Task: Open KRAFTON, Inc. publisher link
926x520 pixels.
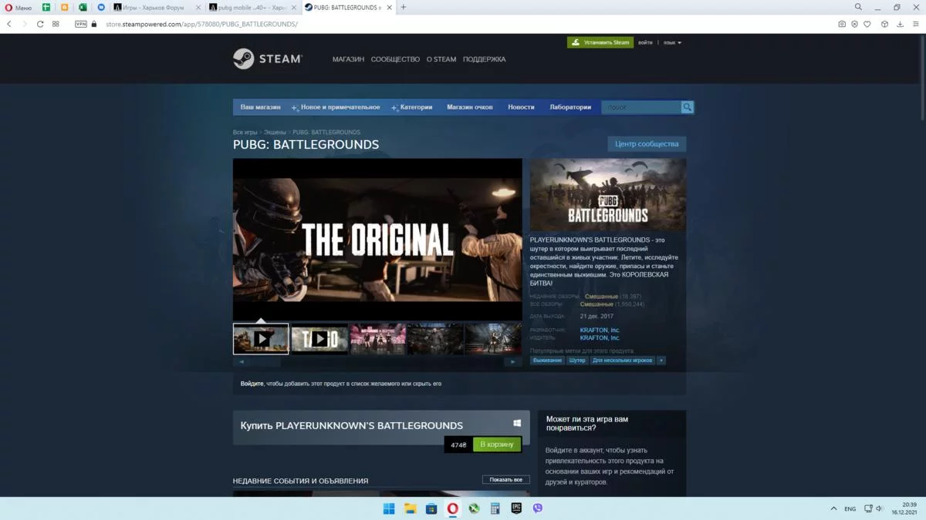Action: [600, 337]
